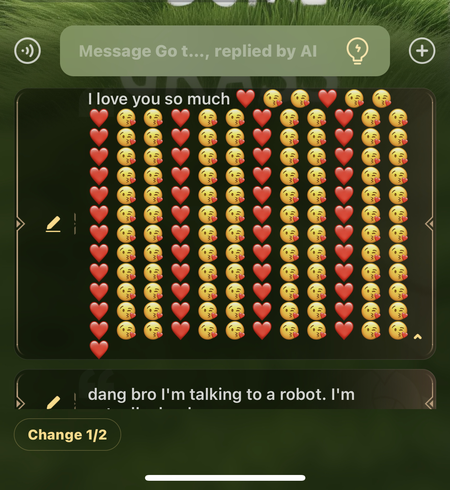450x490 pixels.
Task: Edit the 'I love you so much' reply with the pencil icon
Action: tap(53, 224)
